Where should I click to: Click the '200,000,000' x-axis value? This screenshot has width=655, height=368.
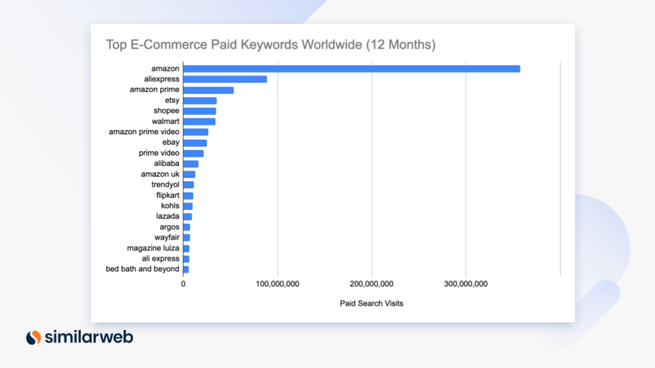click(x=371, y=283)
